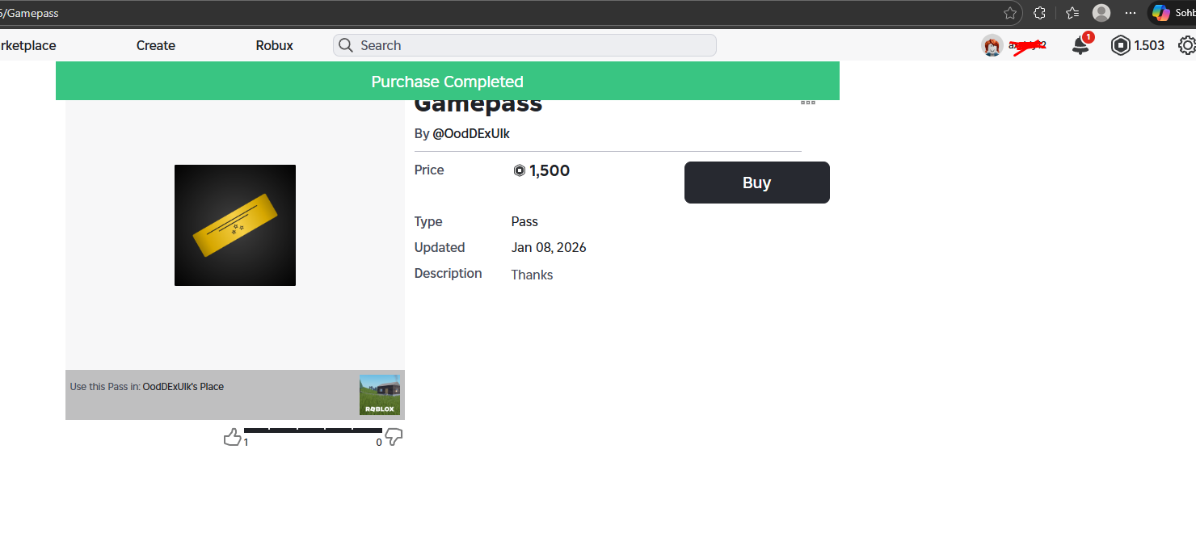The width and height of the screenshot is (1196, 550).
Task: Click the Gamepass title heading
Action: tap(478, 104)
